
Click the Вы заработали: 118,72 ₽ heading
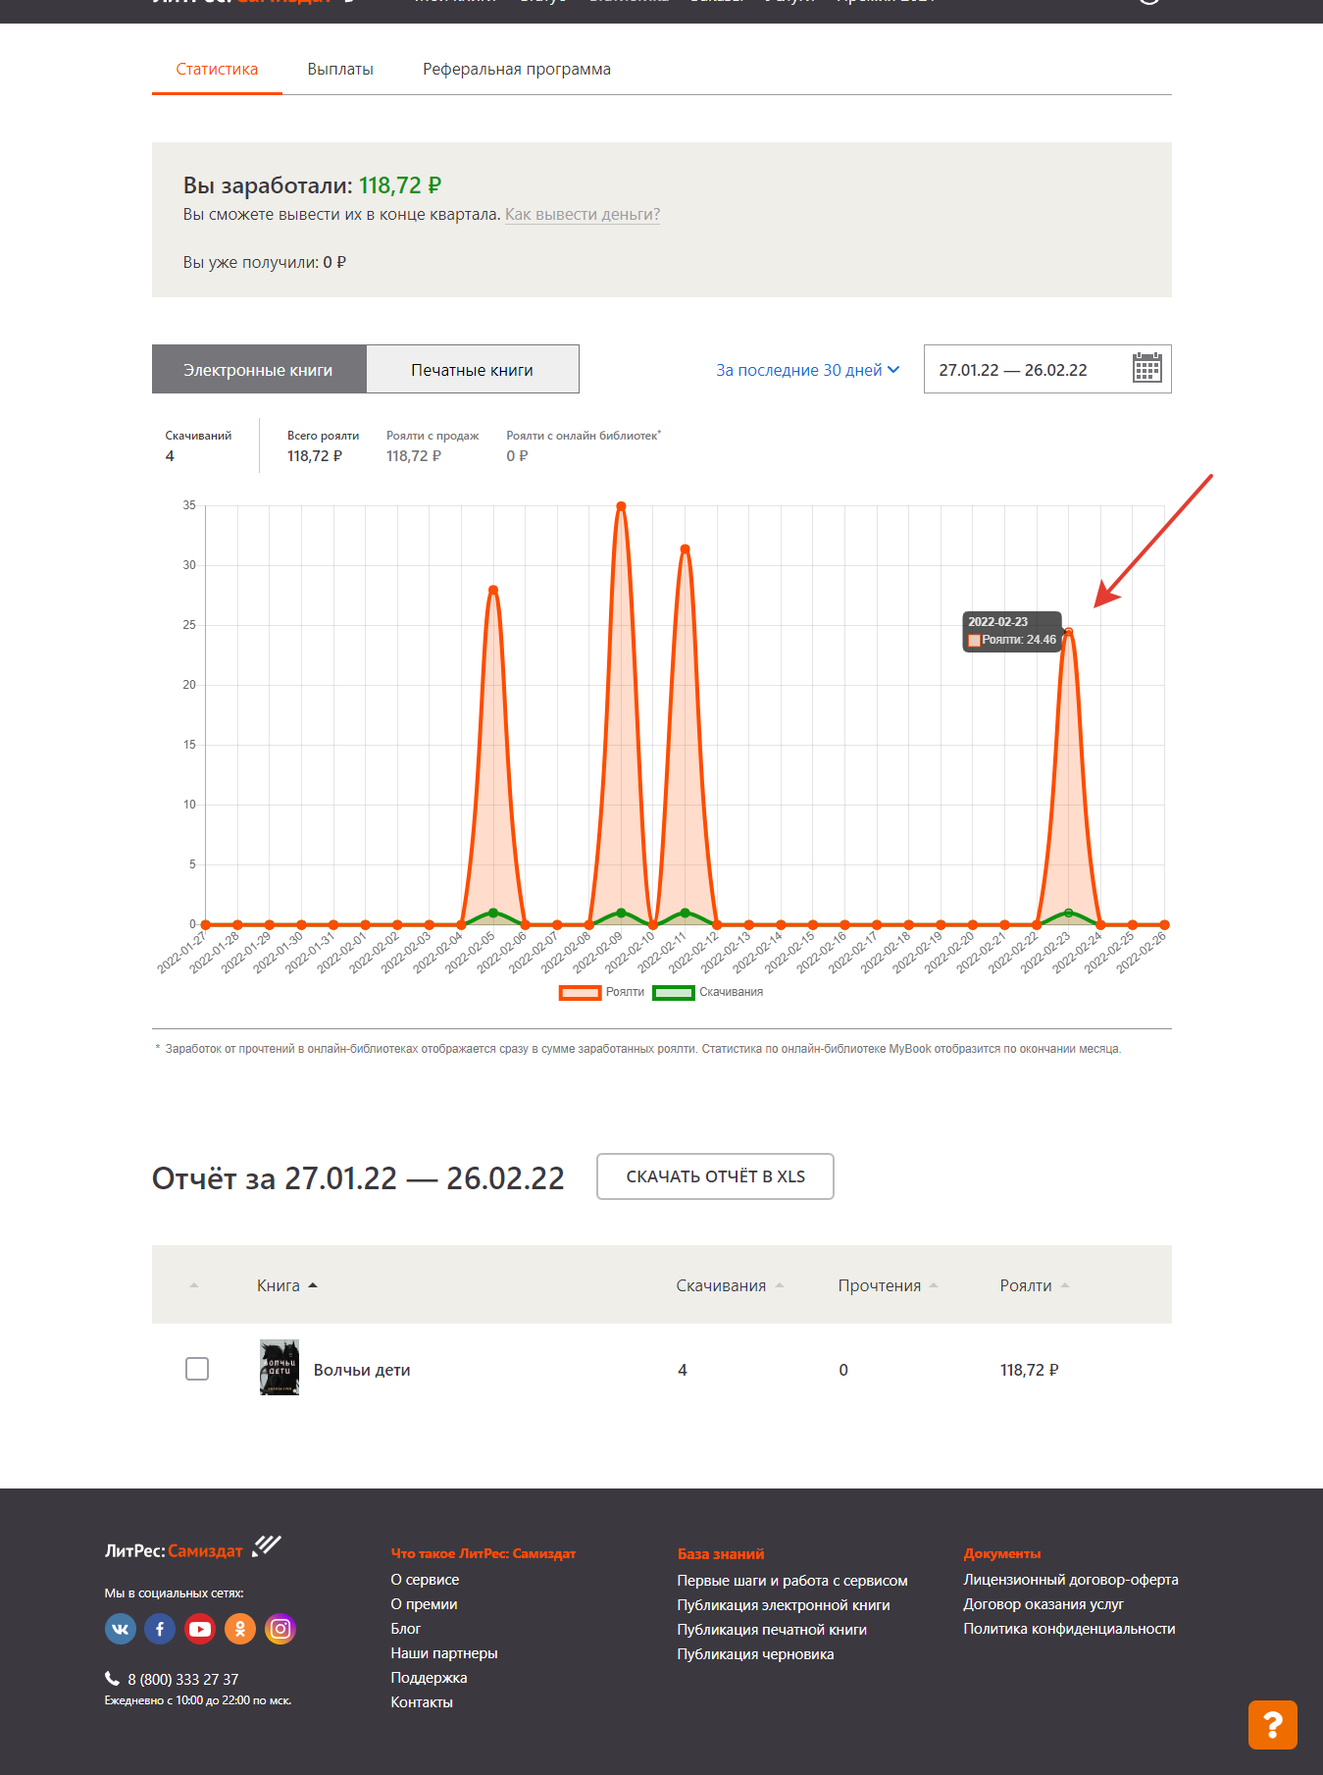click(x=312, y=185)
